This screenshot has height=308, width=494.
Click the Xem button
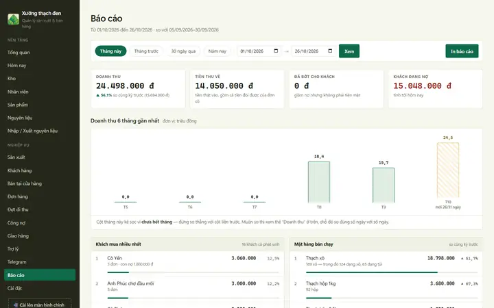pos(349,51)
